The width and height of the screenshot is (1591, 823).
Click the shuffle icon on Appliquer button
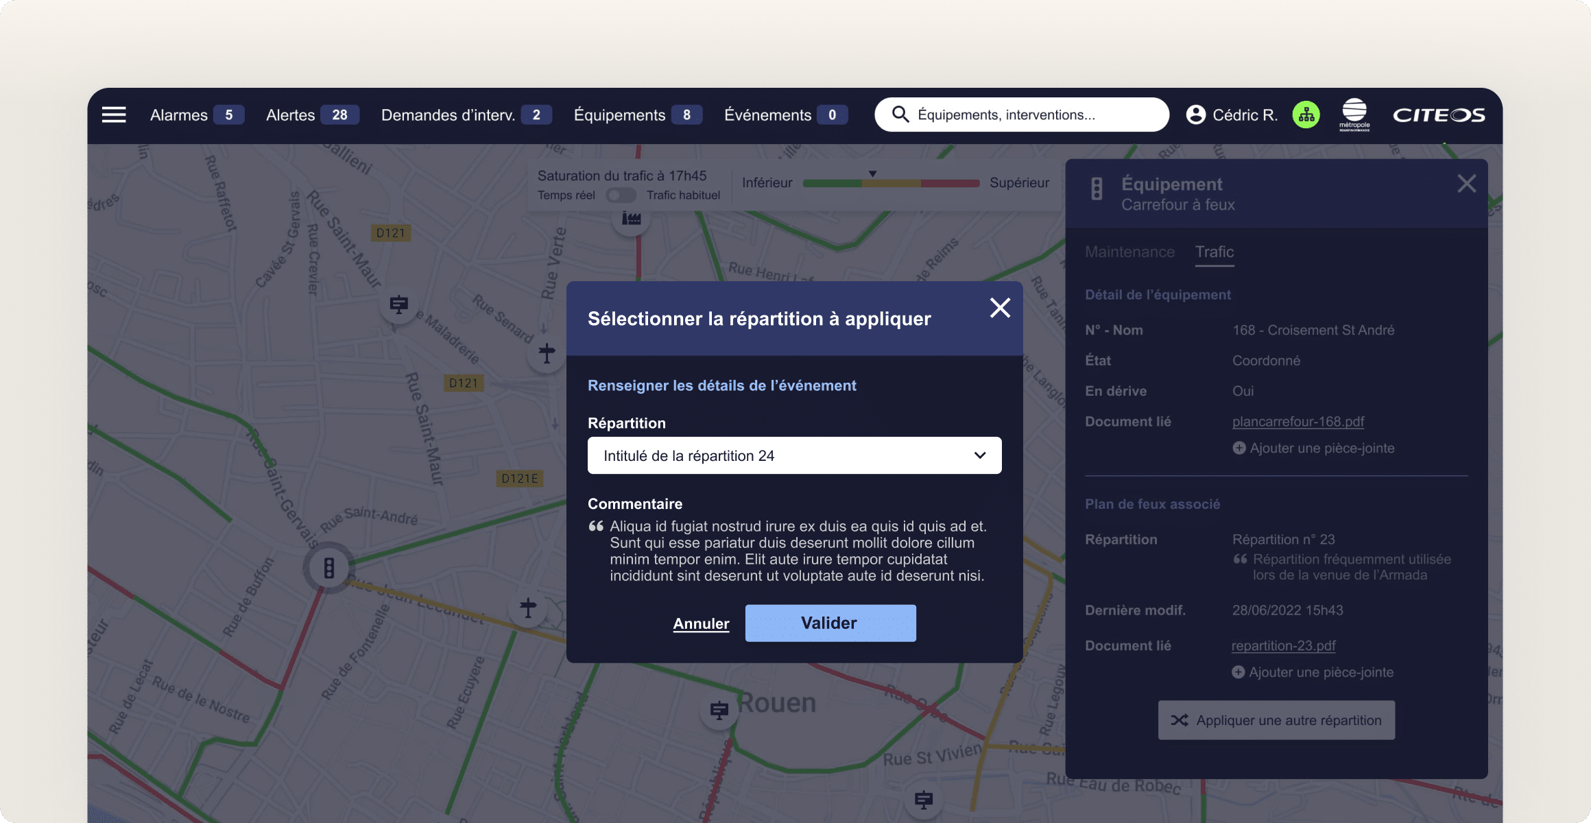[x=1180, y=720]
